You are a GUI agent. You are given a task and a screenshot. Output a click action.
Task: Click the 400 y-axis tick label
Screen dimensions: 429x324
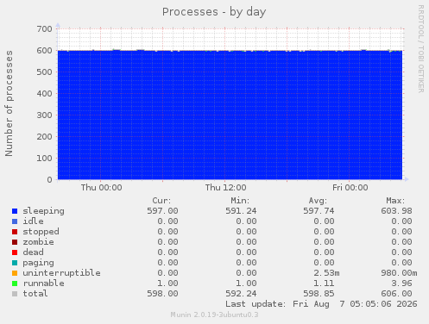pos(44,93)
